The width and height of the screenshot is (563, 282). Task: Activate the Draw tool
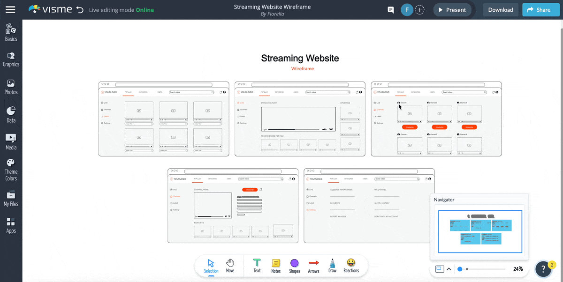(332, 266)
